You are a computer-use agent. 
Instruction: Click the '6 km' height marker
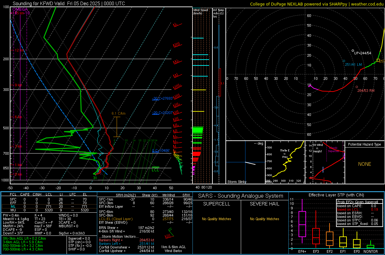coord(18,117)
